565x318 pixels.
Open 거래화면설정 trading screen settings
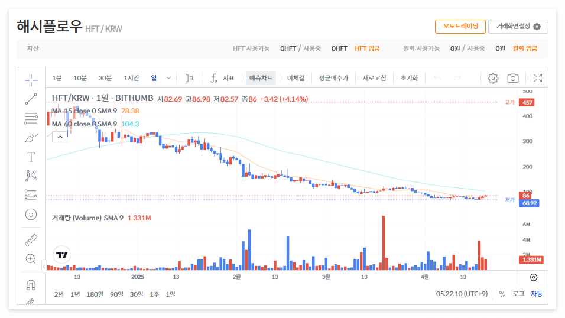[518, 27]
